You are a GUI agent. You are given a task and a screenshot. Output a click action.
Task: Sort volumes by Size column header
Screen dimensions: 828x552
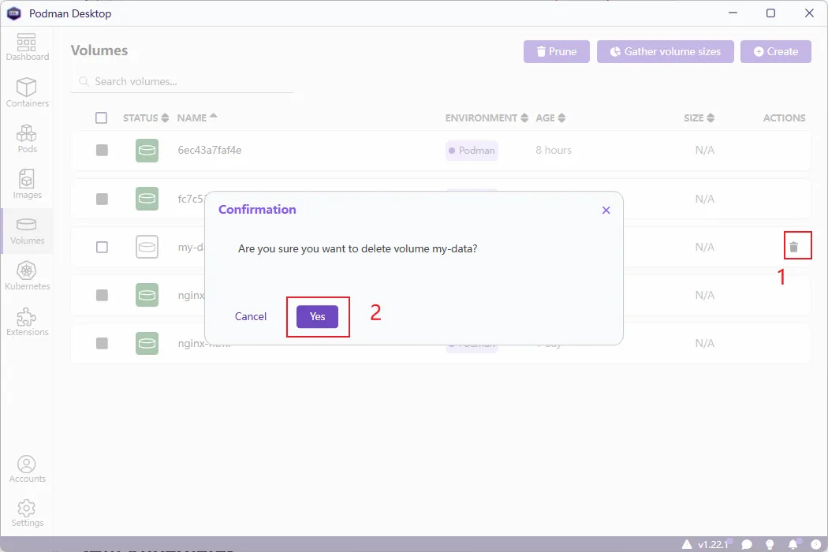pos(699,118)
